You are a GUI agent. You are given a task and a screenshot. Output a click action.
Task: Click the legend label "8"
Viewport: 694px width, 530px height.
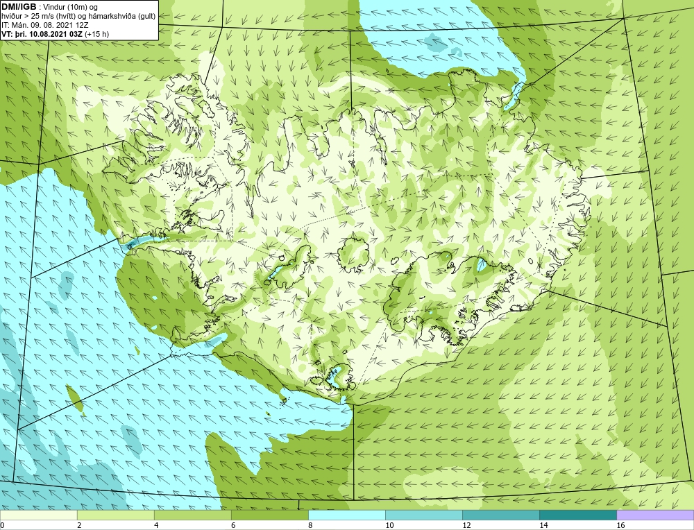(x=310, y=525)
